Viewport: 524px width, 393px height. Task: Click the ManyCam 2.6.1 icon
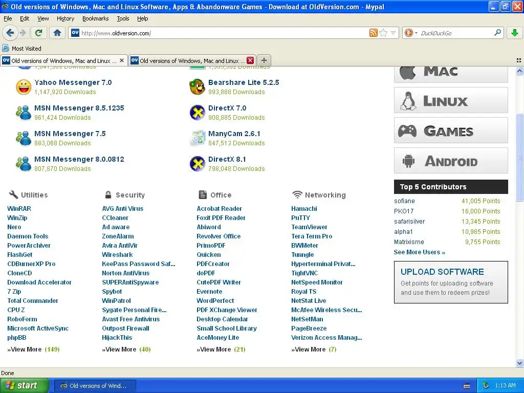pos(197,138)
